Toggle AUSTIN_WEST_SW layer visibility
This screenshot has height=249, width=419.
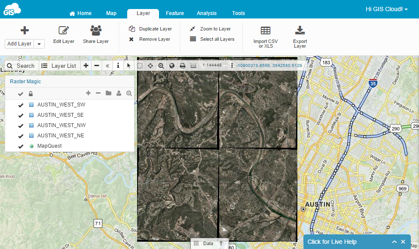pos(21,105)
